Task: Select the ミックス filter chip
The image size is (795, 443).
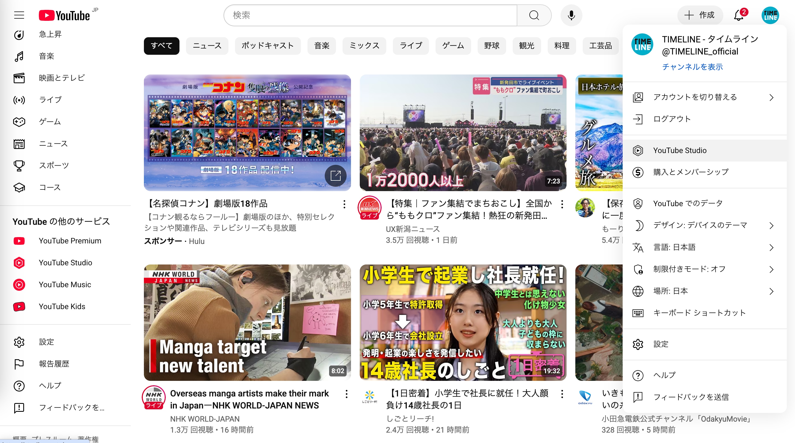Action: 364,46
